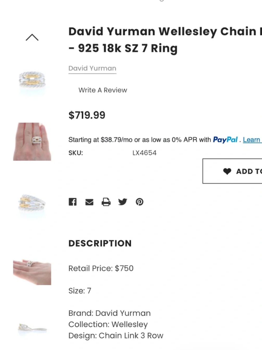The height and width of the screenshot is (350, 262).
Task: Open PayPal Learn more link
Action: (x=252, y=140)
